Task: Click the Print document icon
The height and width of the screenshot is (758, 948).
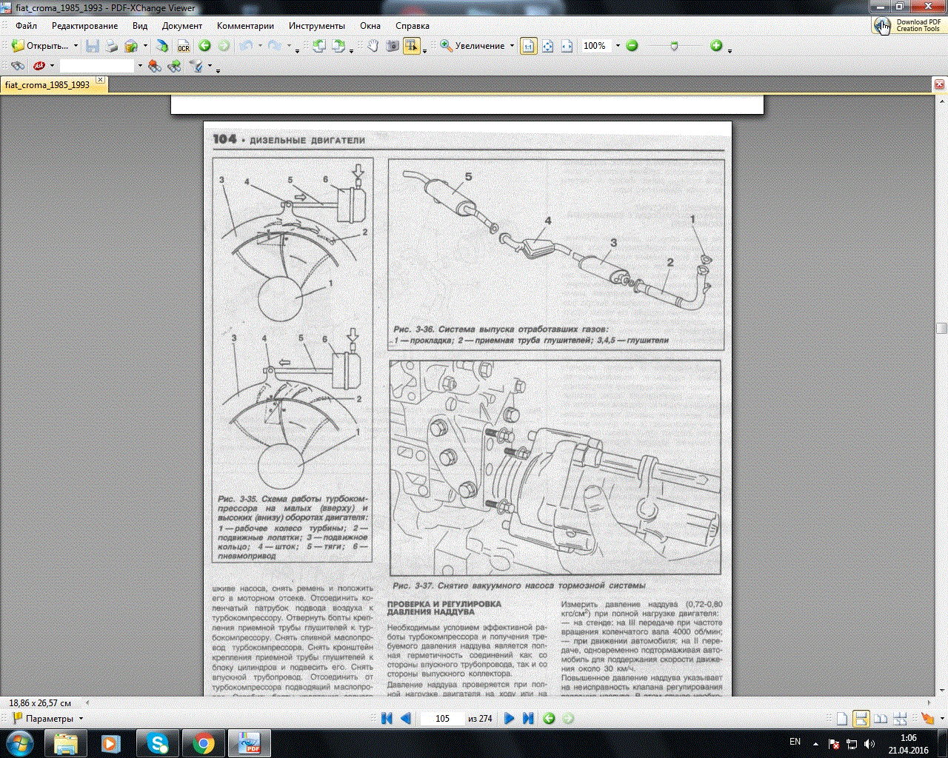Action: [111, 46]
